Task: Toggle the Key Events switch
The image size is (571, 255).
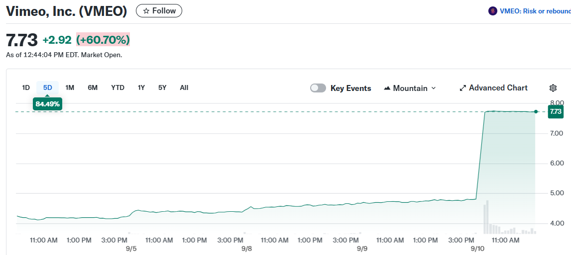Action: pos(318,88)
